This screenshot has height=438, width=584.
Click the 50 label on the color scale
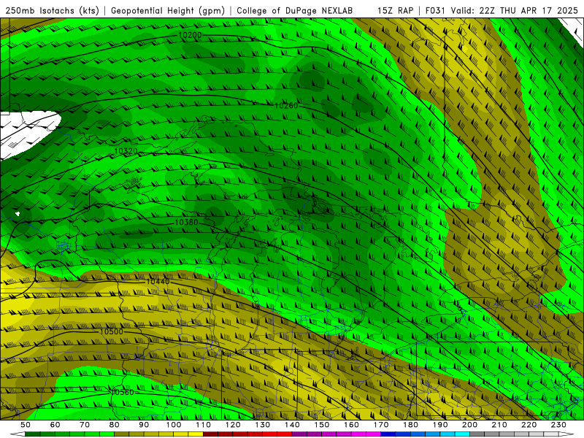click(x=26, y=425)
